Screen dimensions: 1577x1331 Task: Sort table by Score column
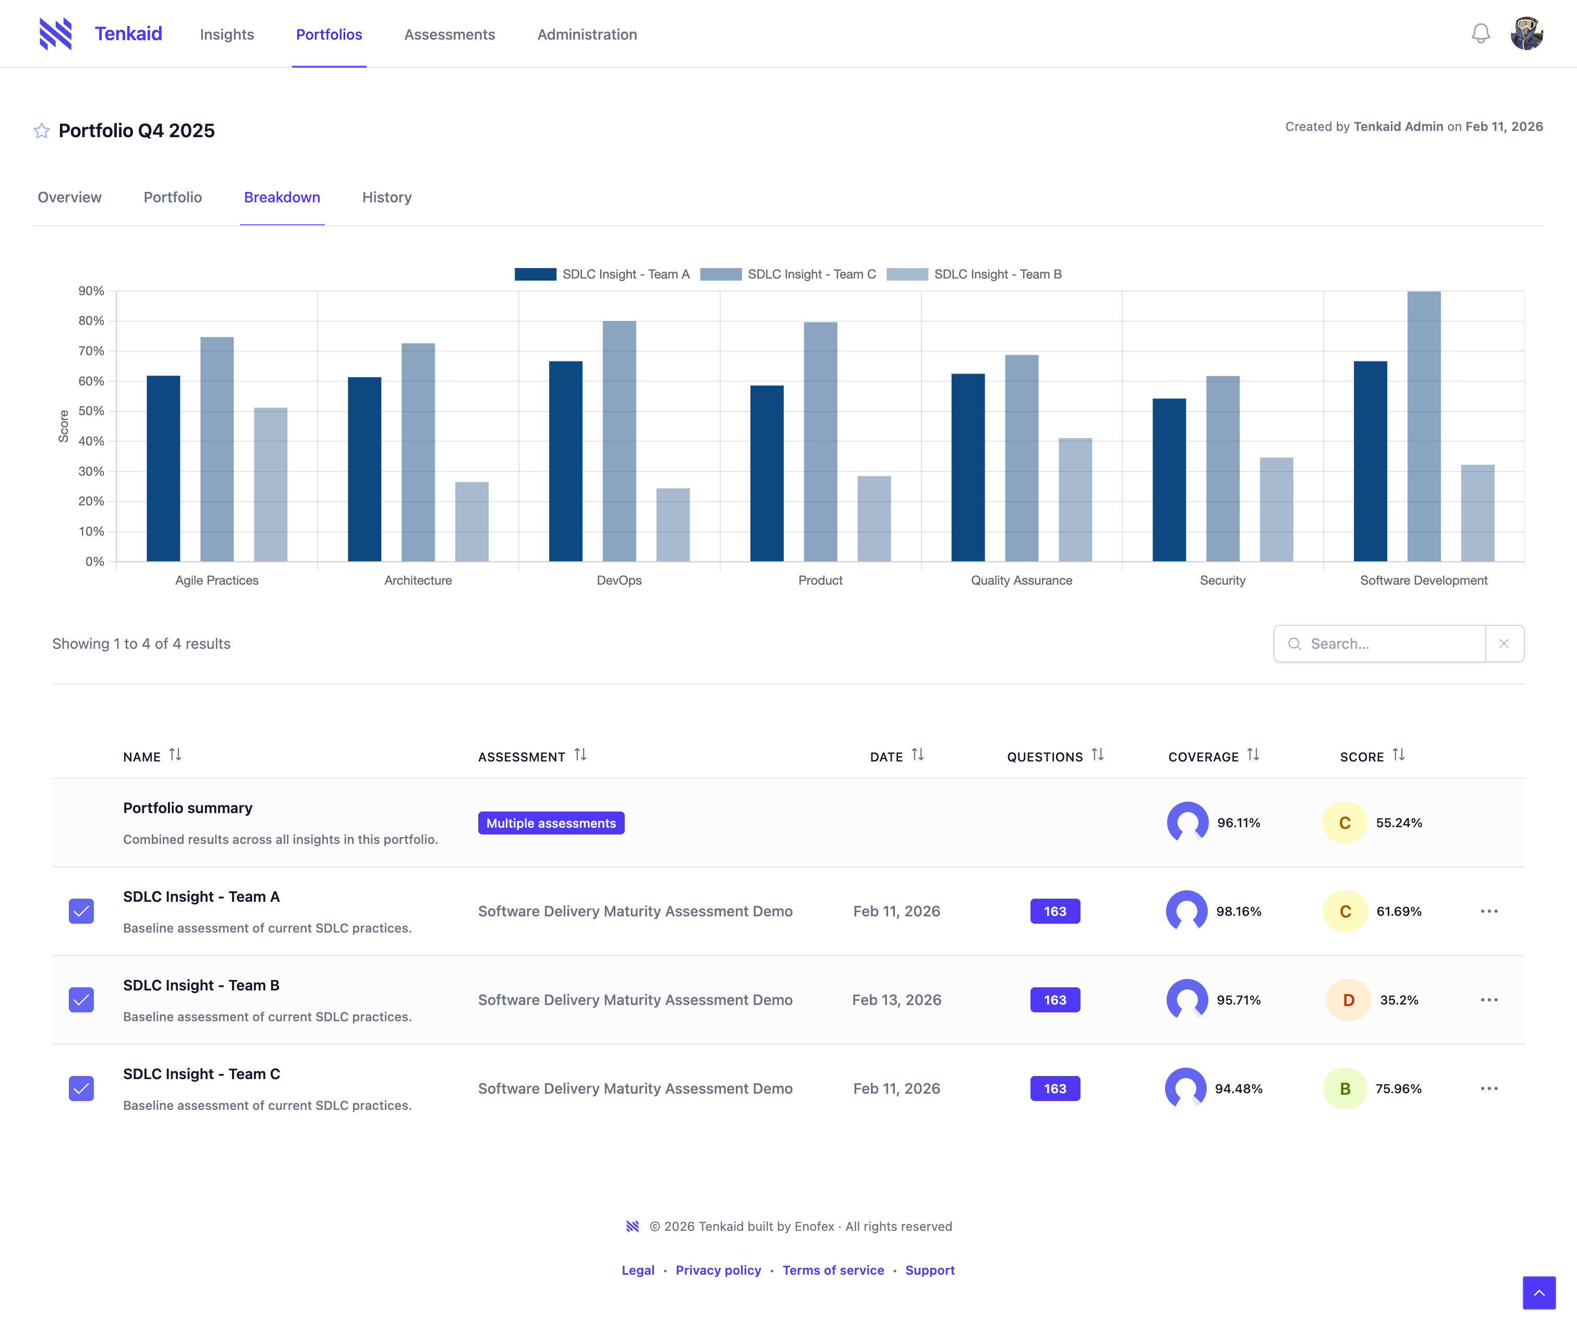pyautogui.click(x=1398, y=755)
